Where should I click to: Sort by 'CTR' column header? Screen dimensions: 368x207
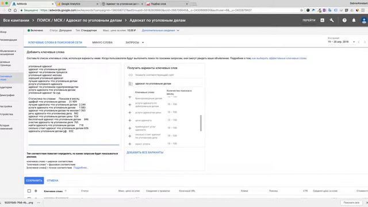tap(305, 191)
